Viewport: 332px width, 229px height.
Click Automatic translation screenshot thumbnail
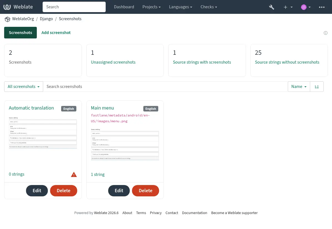pos(43,133)
